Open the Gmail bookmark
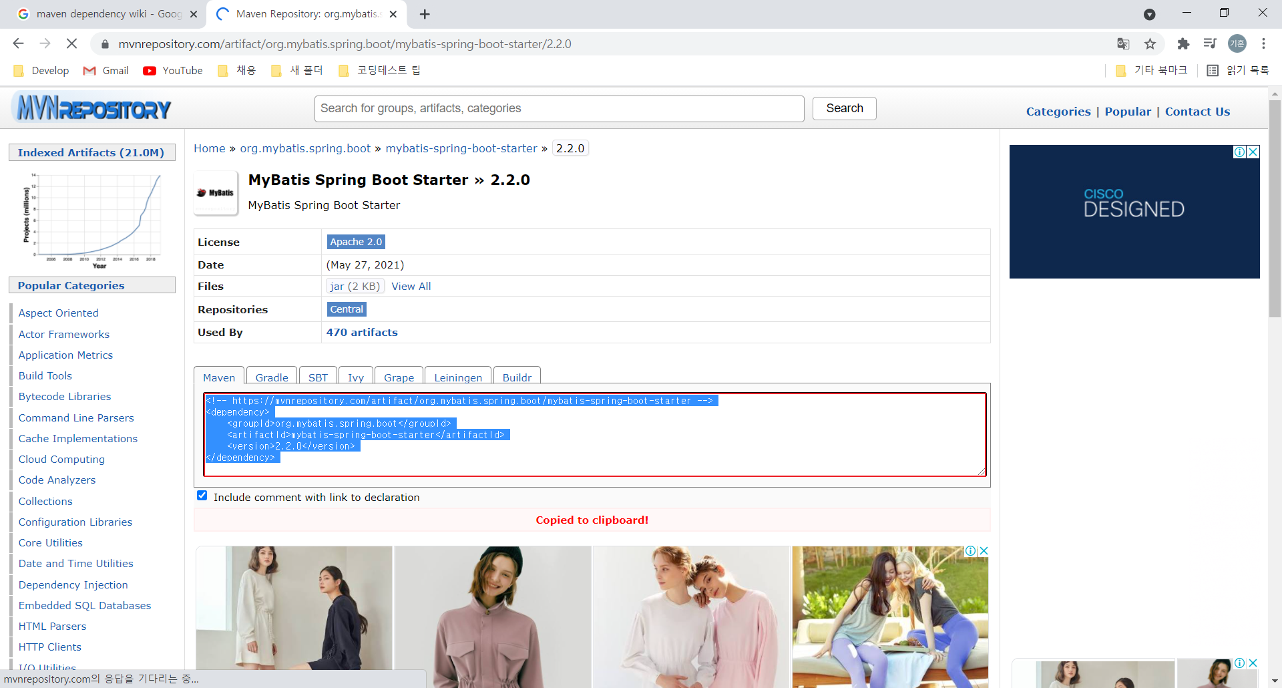The width and height of the screenshot is (1282, 688). click(x=105, y=70)
